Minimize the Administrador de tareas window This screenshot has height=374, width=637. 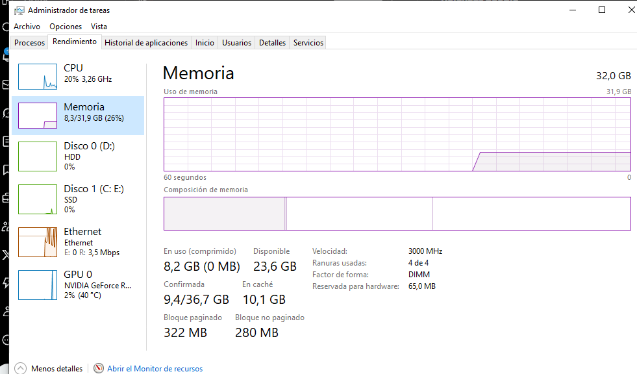click(x=573, y=10)
